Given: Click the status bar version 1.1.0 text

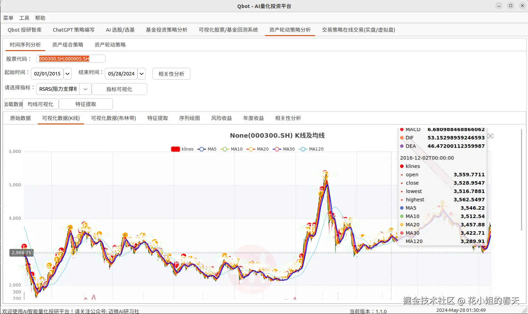Looking at the screenshot, I should 368,311.
